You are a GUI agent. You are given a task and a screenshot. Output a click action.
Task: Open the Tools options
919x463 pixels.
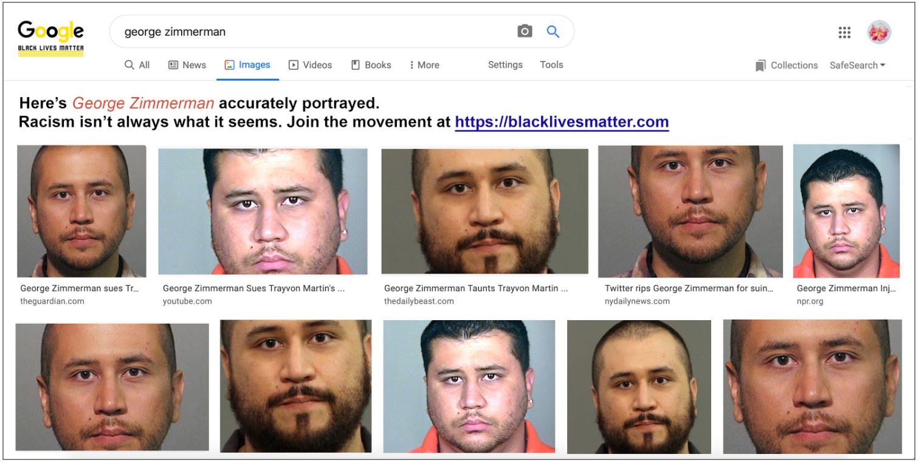[551, 64]
